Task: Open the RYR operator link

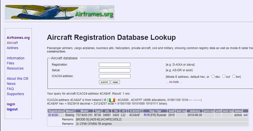Action: pyautogui.click(x=147, y=115)
